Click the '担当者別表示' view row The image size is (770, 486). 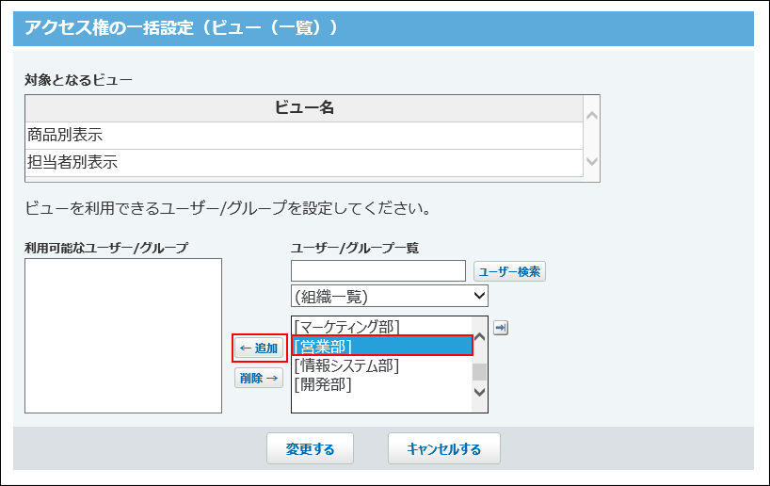point(304,163)
